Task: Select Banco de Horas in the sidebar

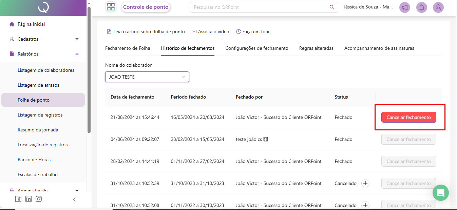Action: [x=34, y=160]
